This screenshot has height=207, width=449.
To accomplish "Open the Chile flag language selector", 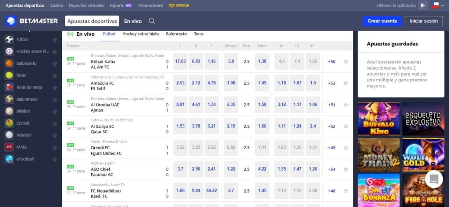I will coord(435,6).
